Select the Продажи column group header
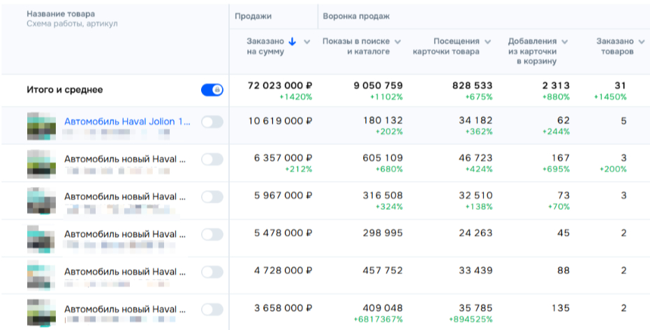The width and height of the screenshot is (650, 330). 253,15
